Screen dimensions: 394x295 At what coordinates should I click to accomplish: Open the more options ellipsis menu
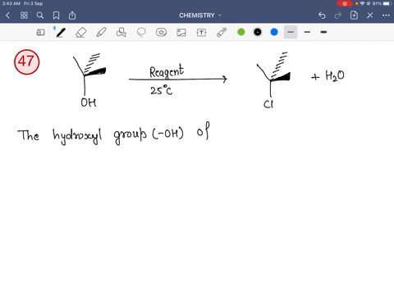[x=386, y=16]
